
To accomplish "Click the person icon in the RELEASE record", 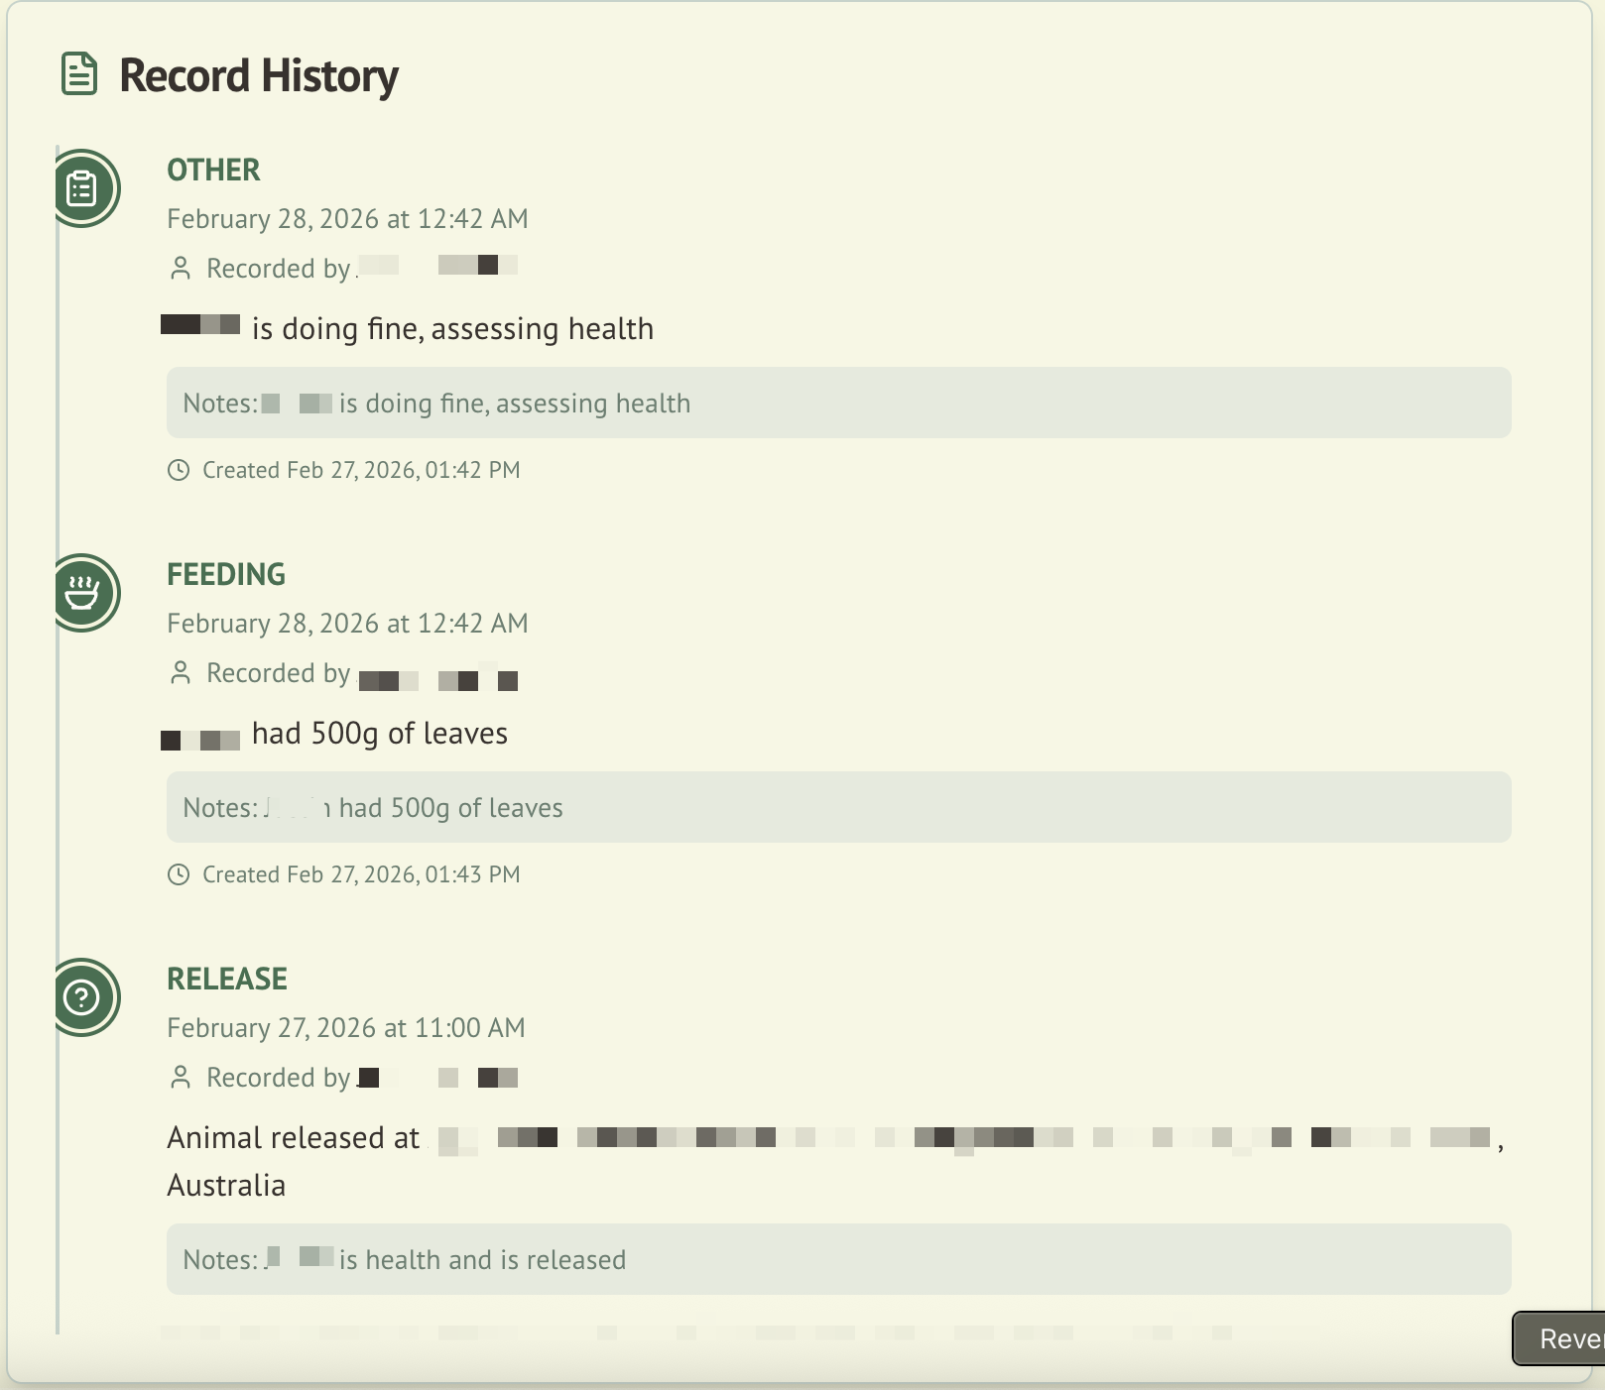I will point(181,1078).
